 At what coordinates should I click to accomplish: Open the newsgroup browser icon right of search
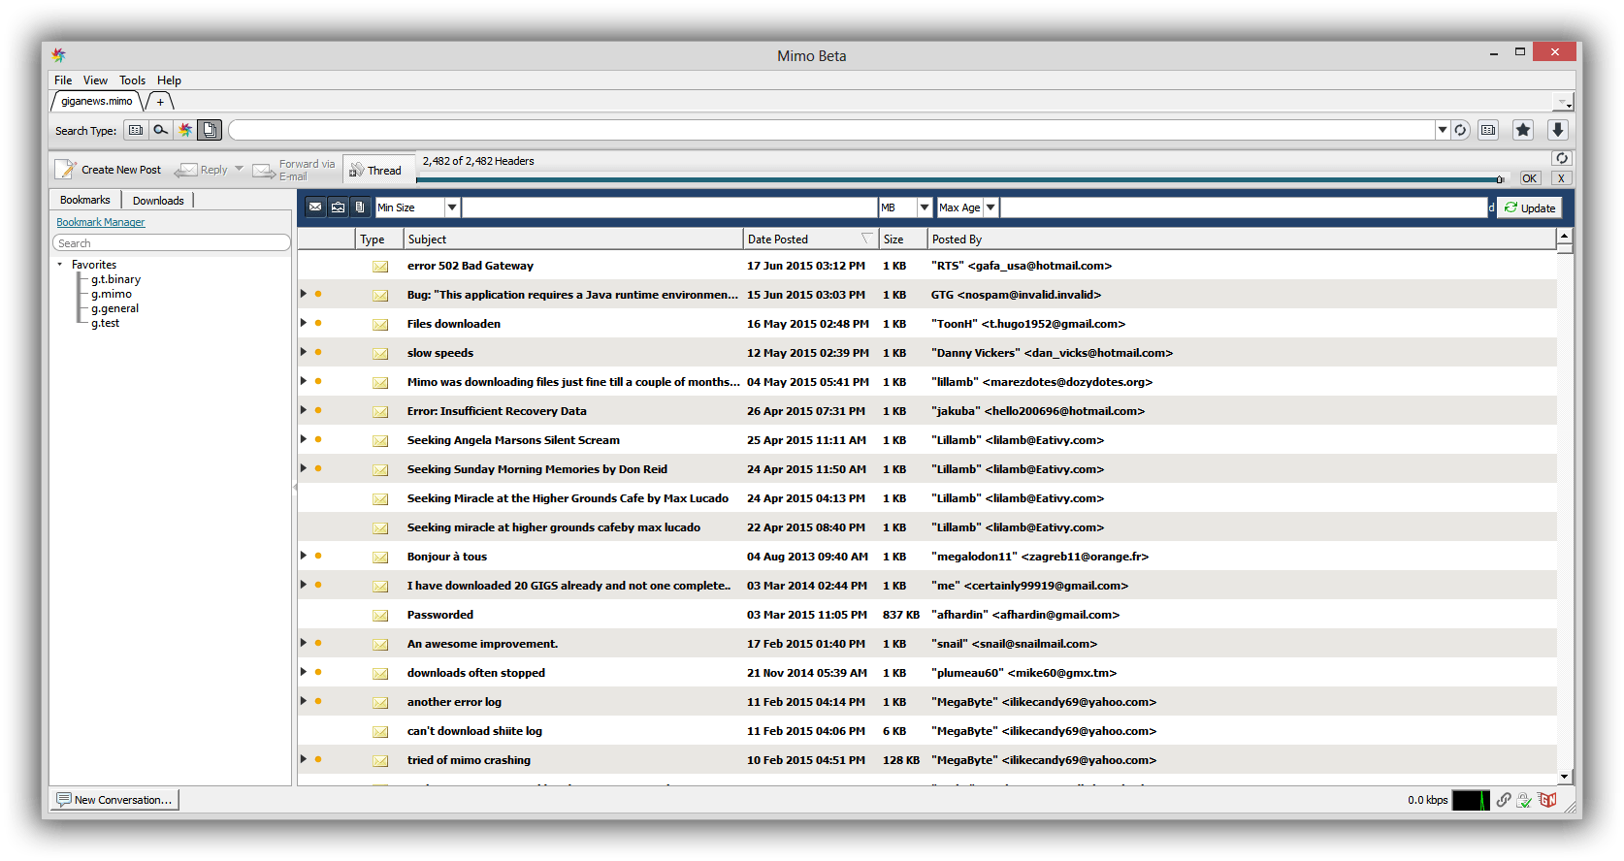(1488, 130)
